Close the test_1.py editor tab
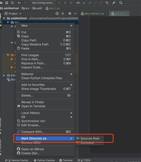 [x=127, y=14]
